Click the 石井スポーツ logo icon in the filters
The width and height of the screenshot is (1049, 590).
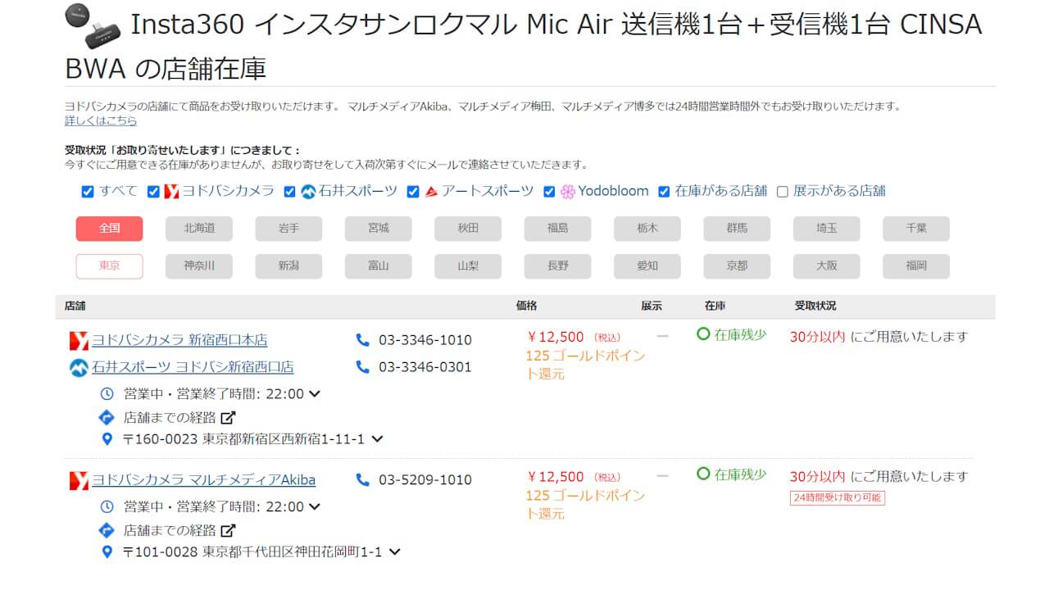(x=308, y=192)
